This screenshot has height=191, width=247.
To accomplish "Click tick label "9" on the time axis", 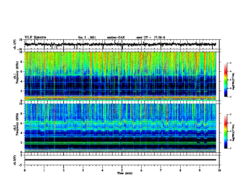I will (x=200, y=170).
